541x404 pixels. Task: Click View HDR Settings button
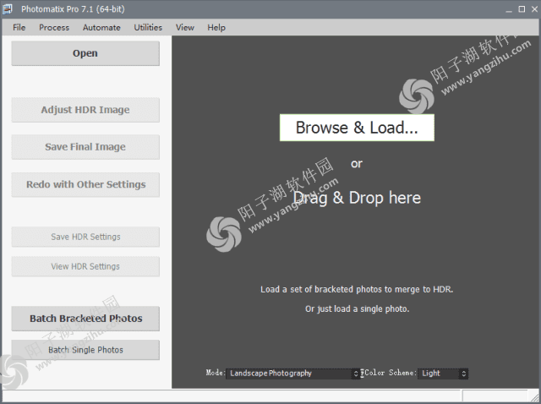85,266
